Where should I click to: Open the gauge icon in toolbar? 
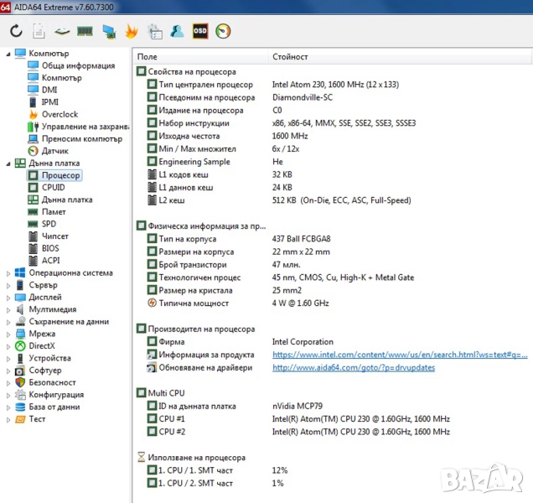223,32
